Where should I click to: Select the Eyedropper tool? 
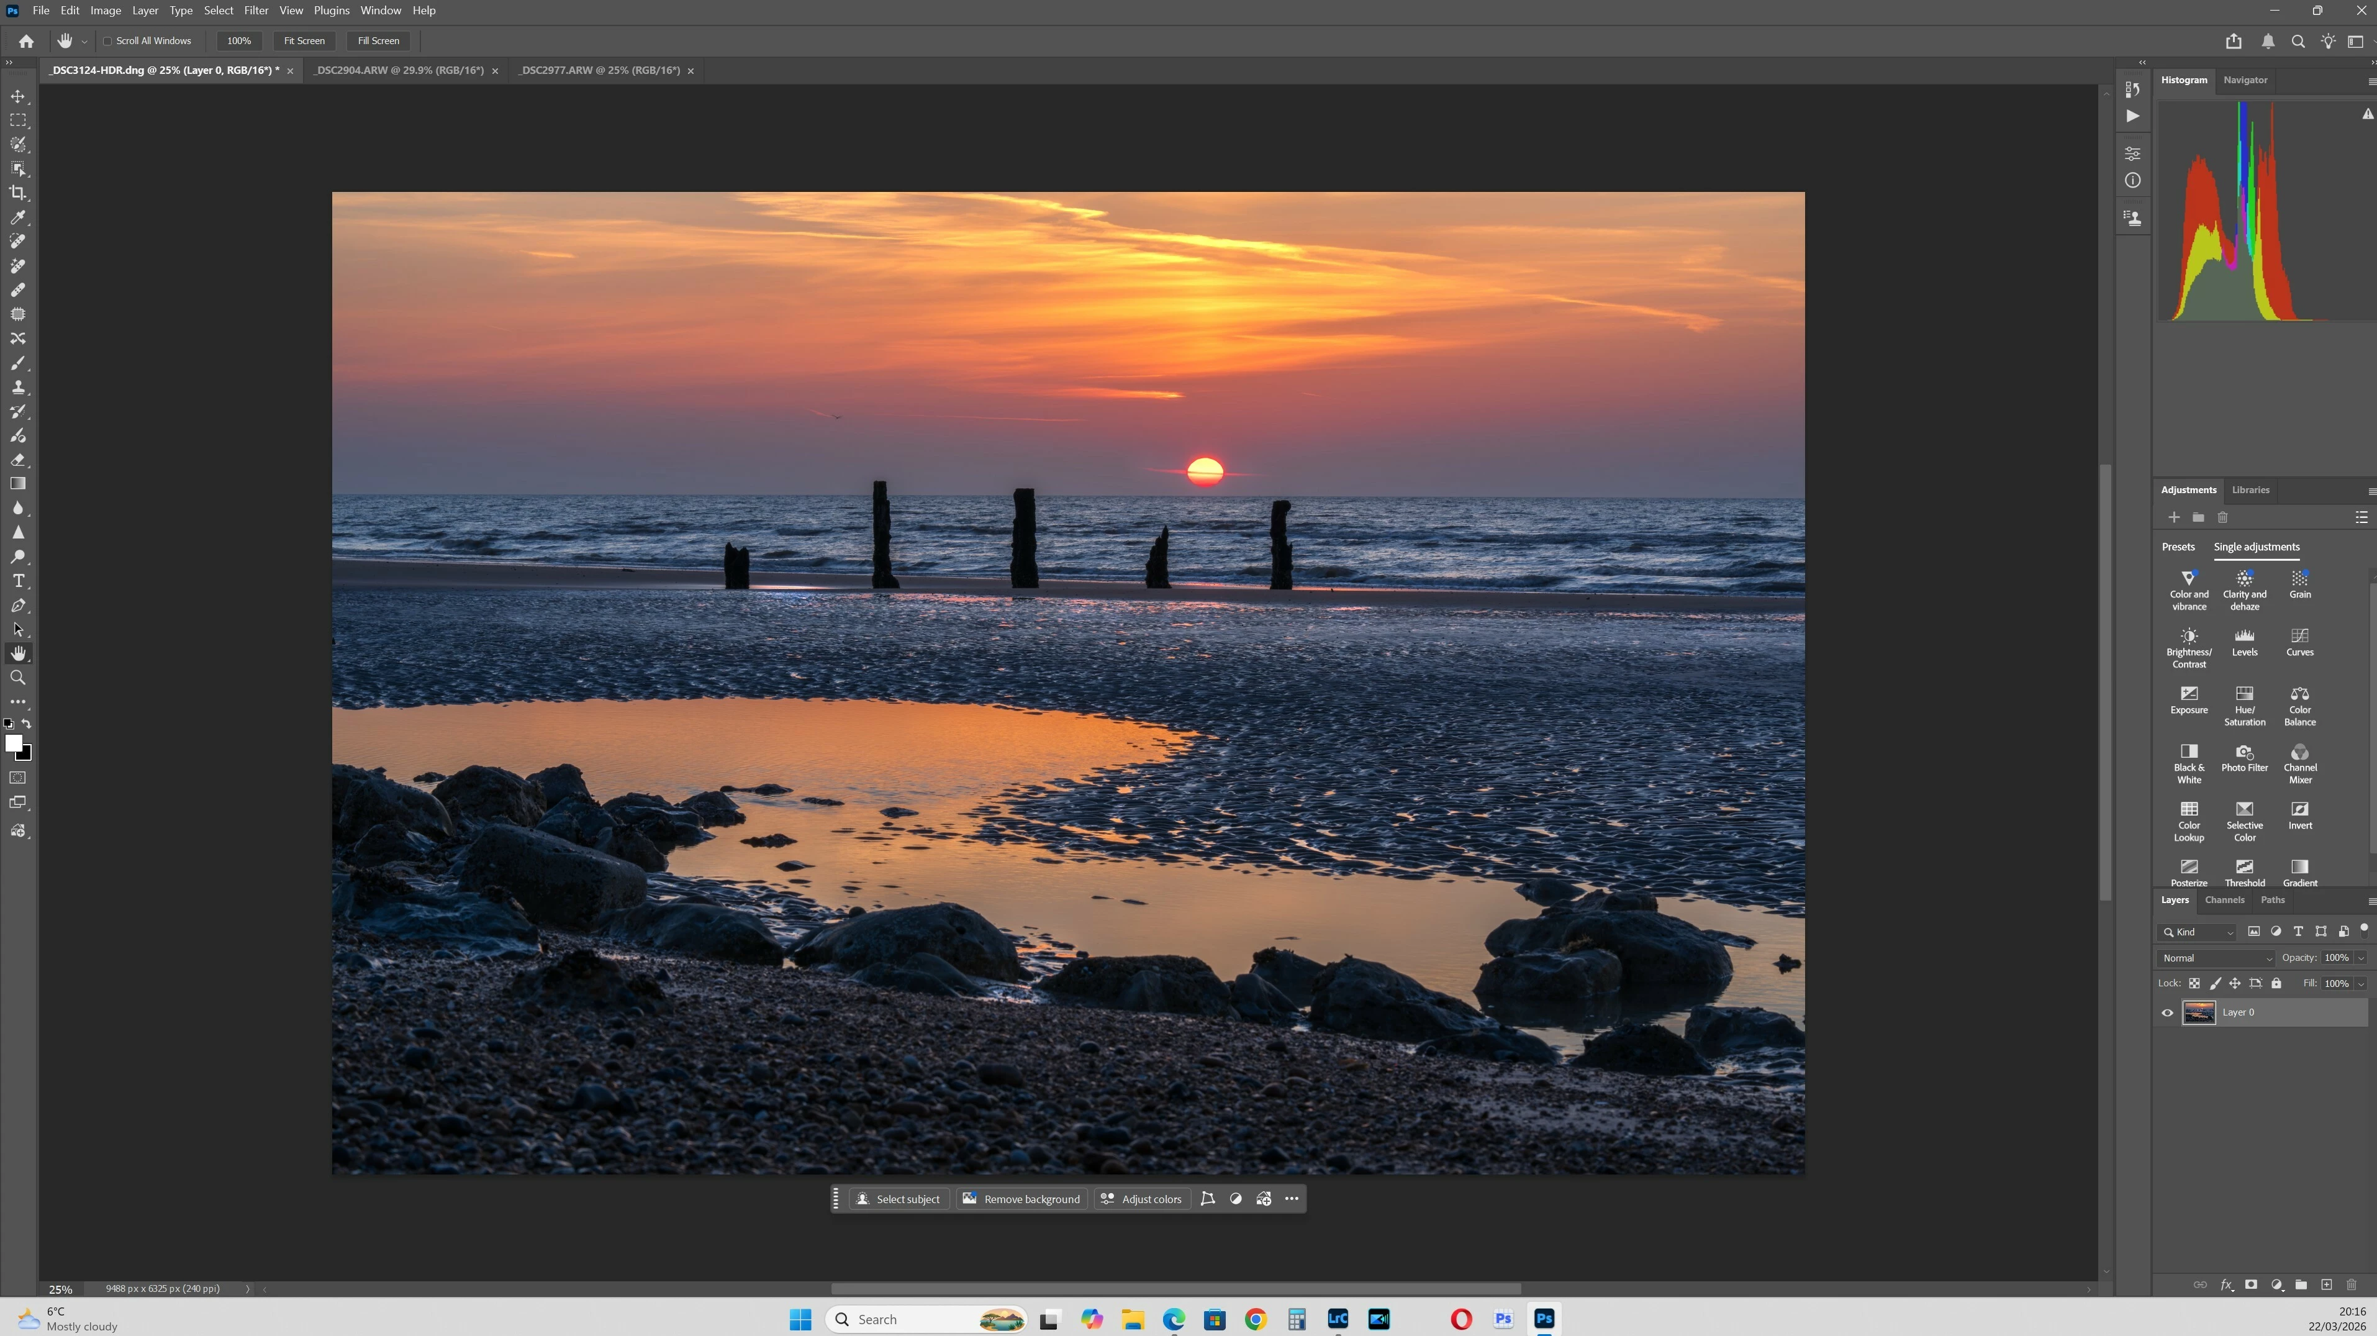(x=17, y=218)
